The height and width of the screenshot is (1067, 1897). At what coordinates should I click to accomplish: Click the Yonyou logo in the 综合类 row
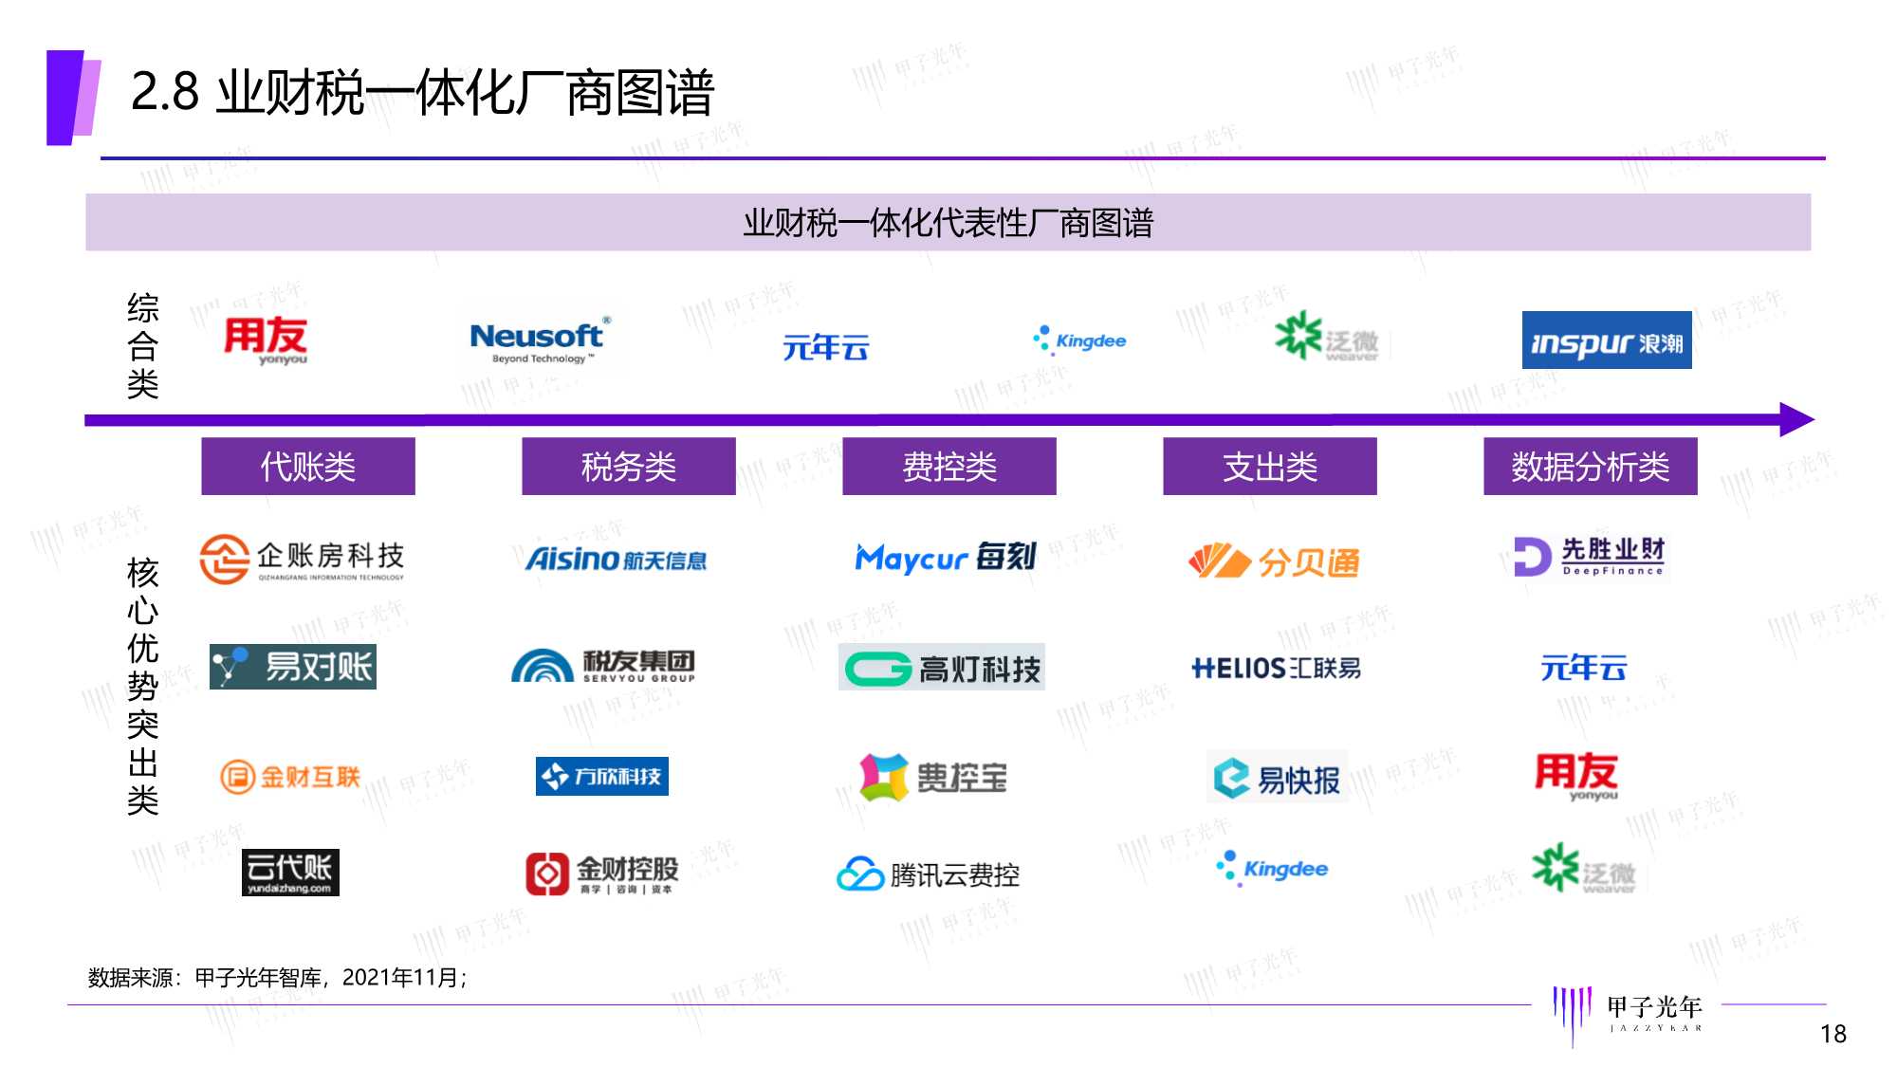click(266, 341)
